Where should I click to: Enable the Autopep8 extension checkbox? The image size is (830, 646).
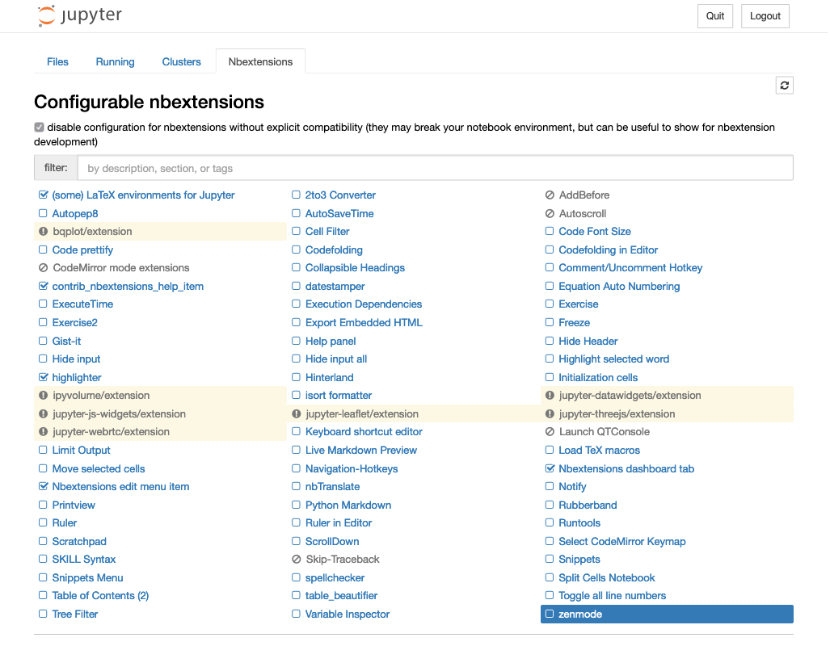43,213
